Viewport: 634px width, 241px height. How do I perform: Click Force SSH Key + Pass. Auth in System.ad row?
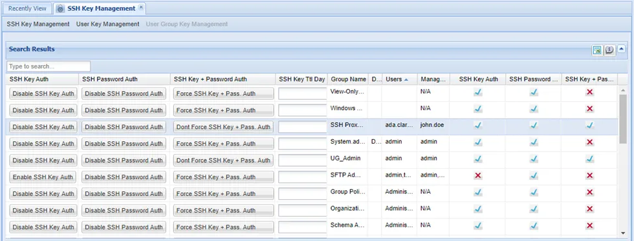pyautogui.click(x=223, y=144)
